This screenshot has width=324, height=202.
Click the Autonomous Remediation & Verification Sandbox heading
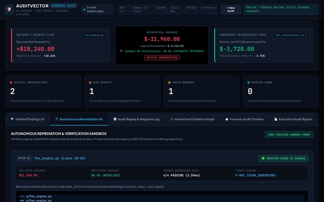click(x=59, y=133)
